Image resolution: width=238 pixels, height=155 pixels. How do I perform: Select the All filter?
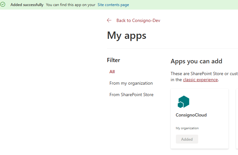(112, 72)
